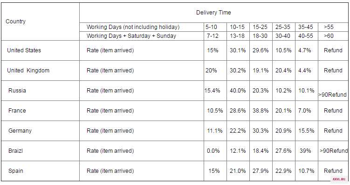
Task: Select the Delivery Time header cell
Action: pyautogui.click(x=213, y=13)
